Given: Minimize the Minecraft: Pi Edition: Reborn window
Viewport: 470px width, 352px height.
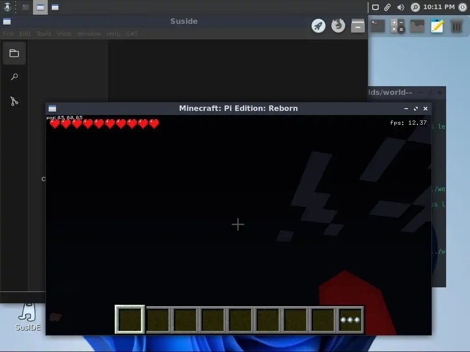Looking at the screenshot, I should (406, 109).
